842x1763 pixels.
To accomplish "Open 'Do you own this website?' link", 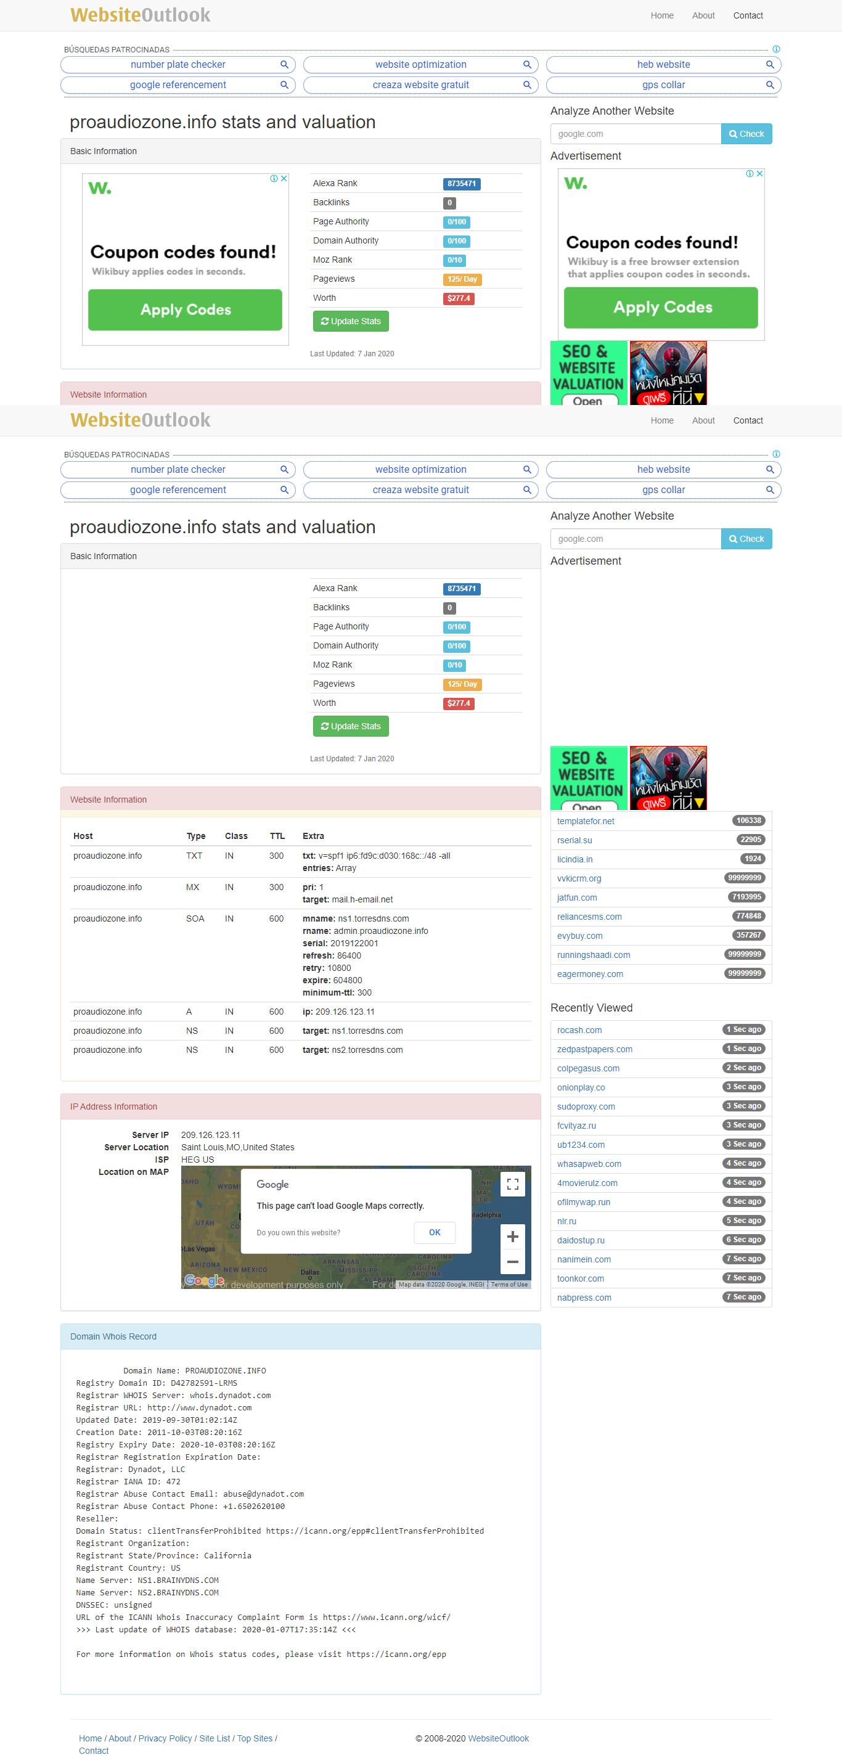I will click(x=298, y=1233).
